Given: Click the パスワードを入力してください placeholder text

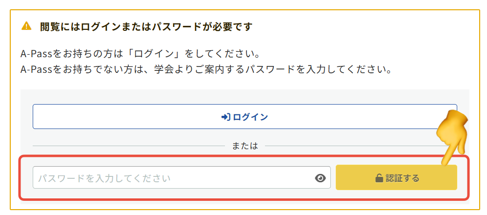Looking at the screenshot, I should pos(104,178).
